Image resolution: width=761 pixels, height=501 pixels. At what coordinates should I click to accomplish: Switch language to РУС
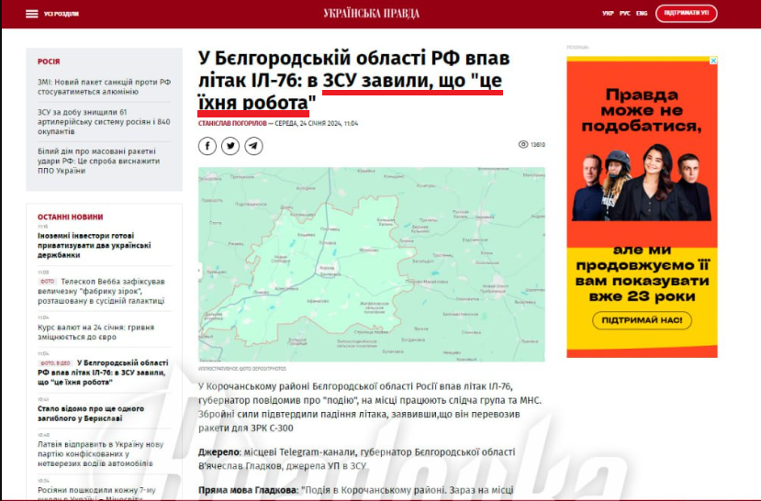(x=625, y=14)
